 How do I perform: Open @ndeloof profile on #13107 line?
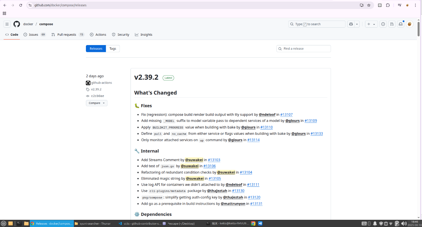coord(267,114)
